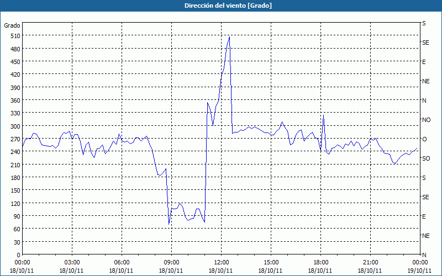Screen dimensions: 442x276
Task: Select the 'E' compass label level with 90
Action: 424,216
